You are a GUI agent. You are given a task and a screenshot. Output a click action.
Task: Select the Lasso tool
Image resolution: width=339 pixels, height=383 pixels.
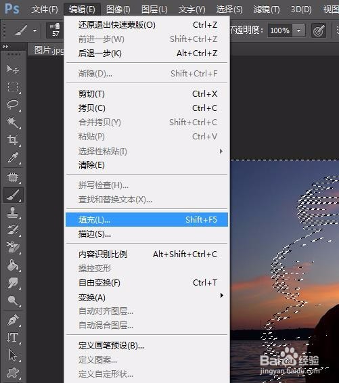pos(13,104)
